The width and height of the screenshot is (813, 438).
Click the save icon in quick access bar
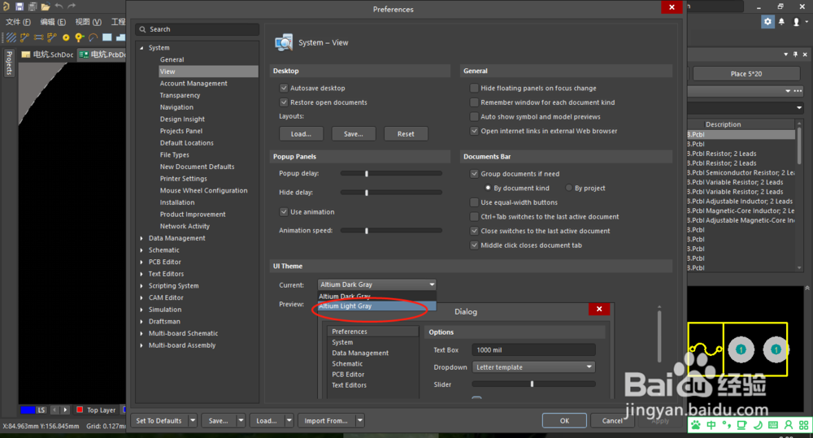[20, 7]
